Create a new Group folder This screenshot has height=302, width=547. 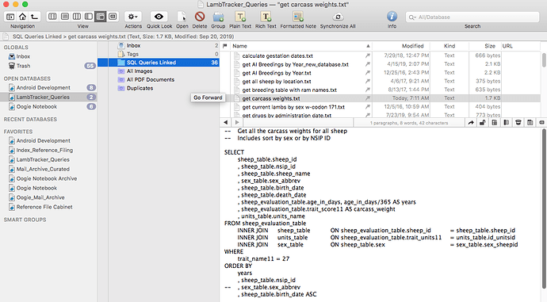(218, 17)
